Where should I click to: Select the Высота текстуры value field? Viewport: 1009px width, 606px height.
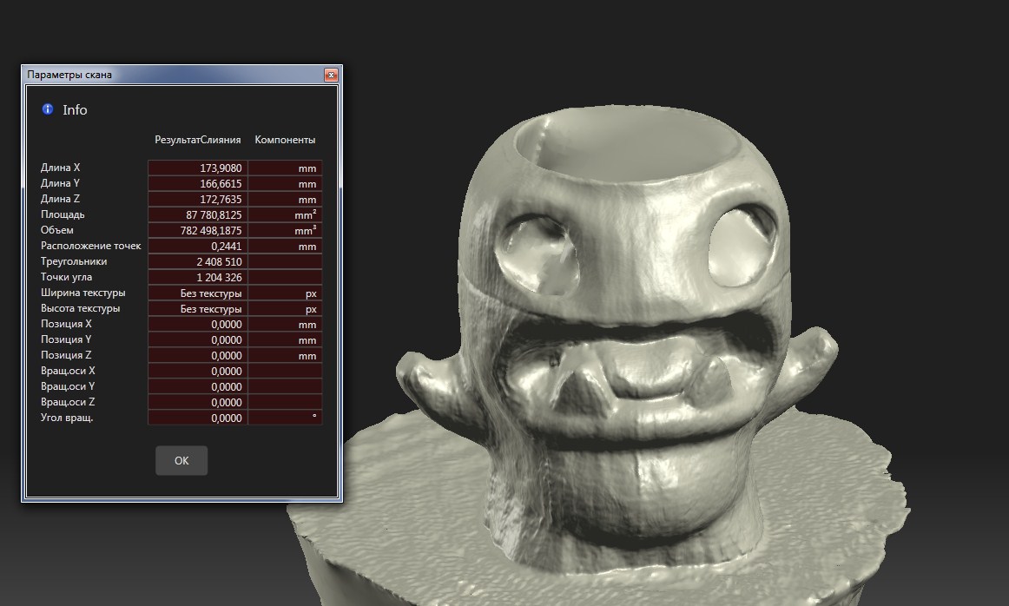click(198, 309)
